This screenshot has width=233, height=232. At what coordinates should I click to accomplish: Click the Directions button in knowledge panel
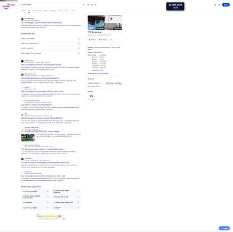point(103,40)
